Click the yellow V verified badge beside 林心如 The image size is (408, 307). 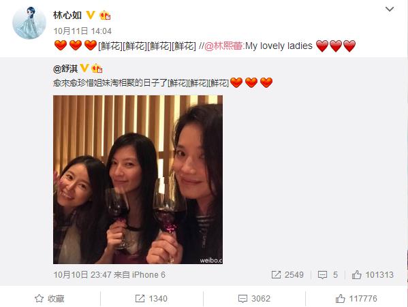91,15
